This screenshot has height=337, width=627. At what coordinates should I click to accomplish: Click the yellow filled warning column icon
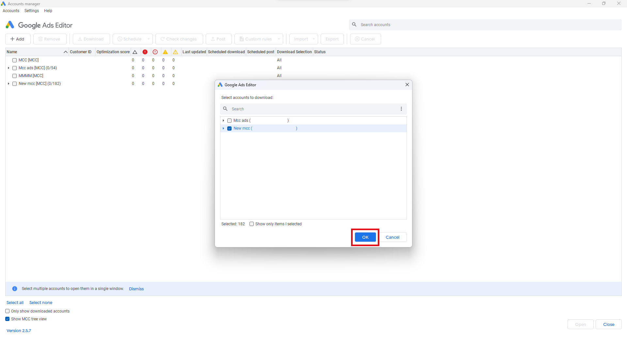(x=165, y=52)
